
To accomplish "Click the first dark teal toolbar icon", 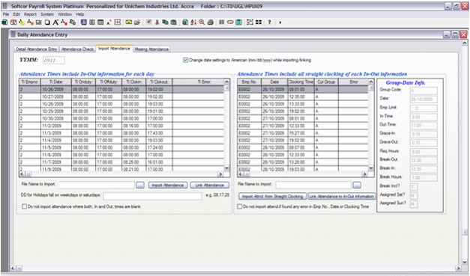I will [4, 22].
